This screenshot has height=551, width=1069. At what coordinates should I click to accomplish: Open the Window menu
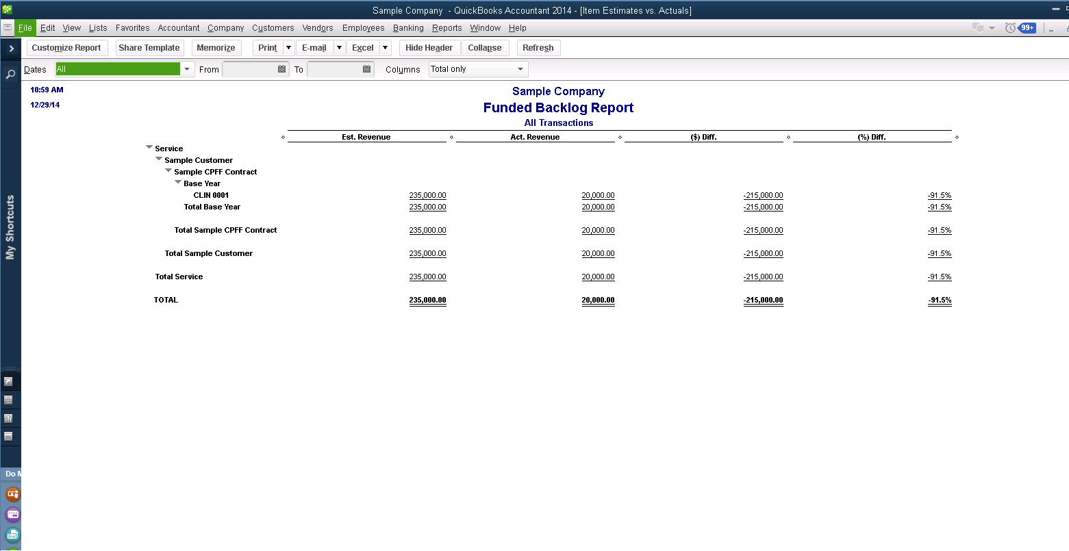click(x=486, y=28)
